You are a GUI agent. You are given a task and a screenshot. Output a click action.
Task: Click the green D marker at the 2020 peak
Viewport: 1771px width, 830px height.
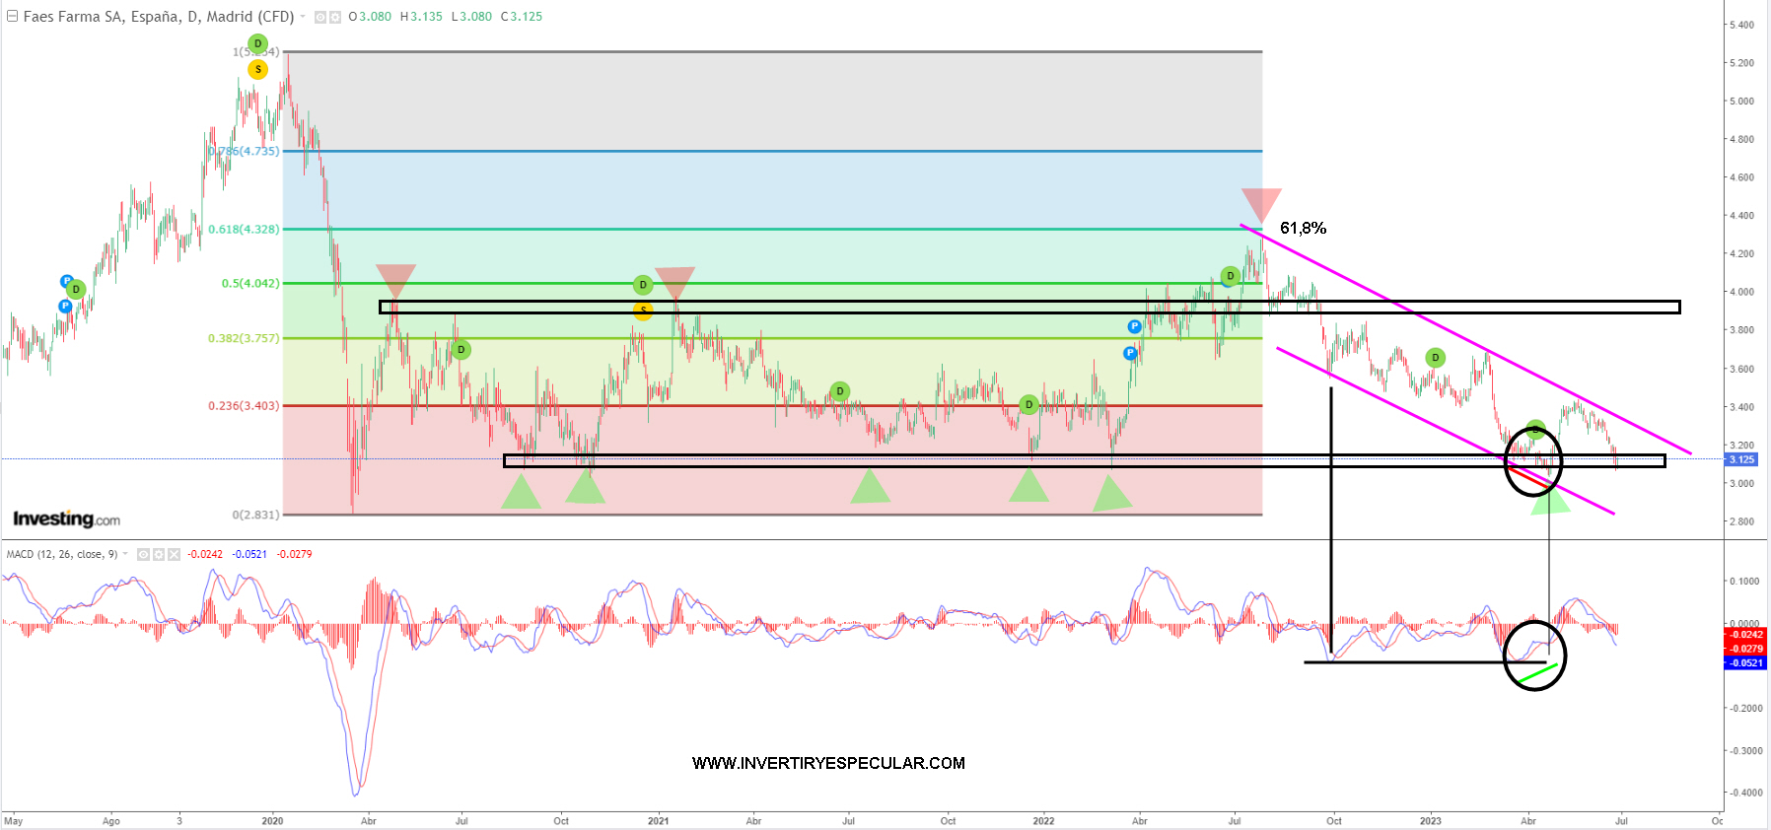[x=257, y=43]
